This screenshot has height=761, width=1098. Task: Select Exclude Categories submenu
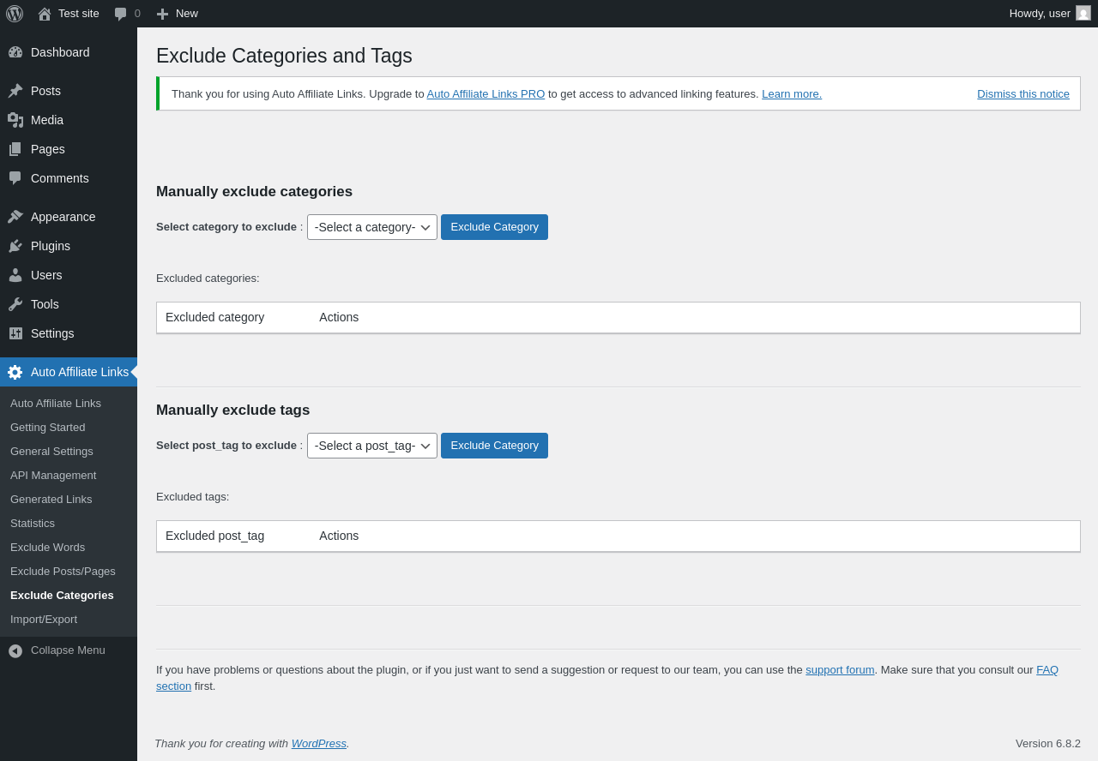[62, 595]
